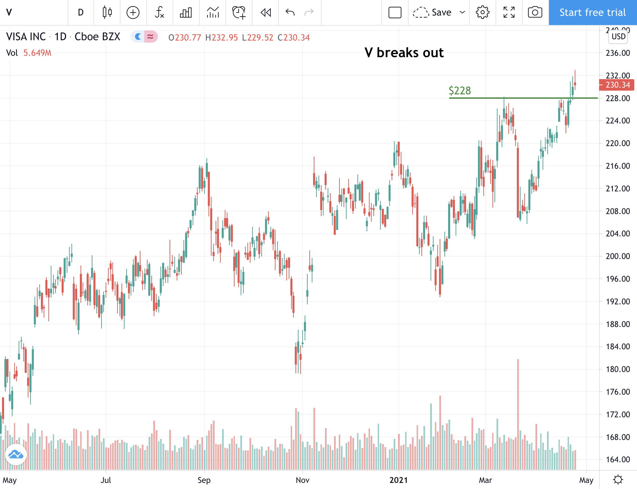Screen dimensions: 637x489
Task: Start bar replay with the rewind icon
Action: (266, 13)
